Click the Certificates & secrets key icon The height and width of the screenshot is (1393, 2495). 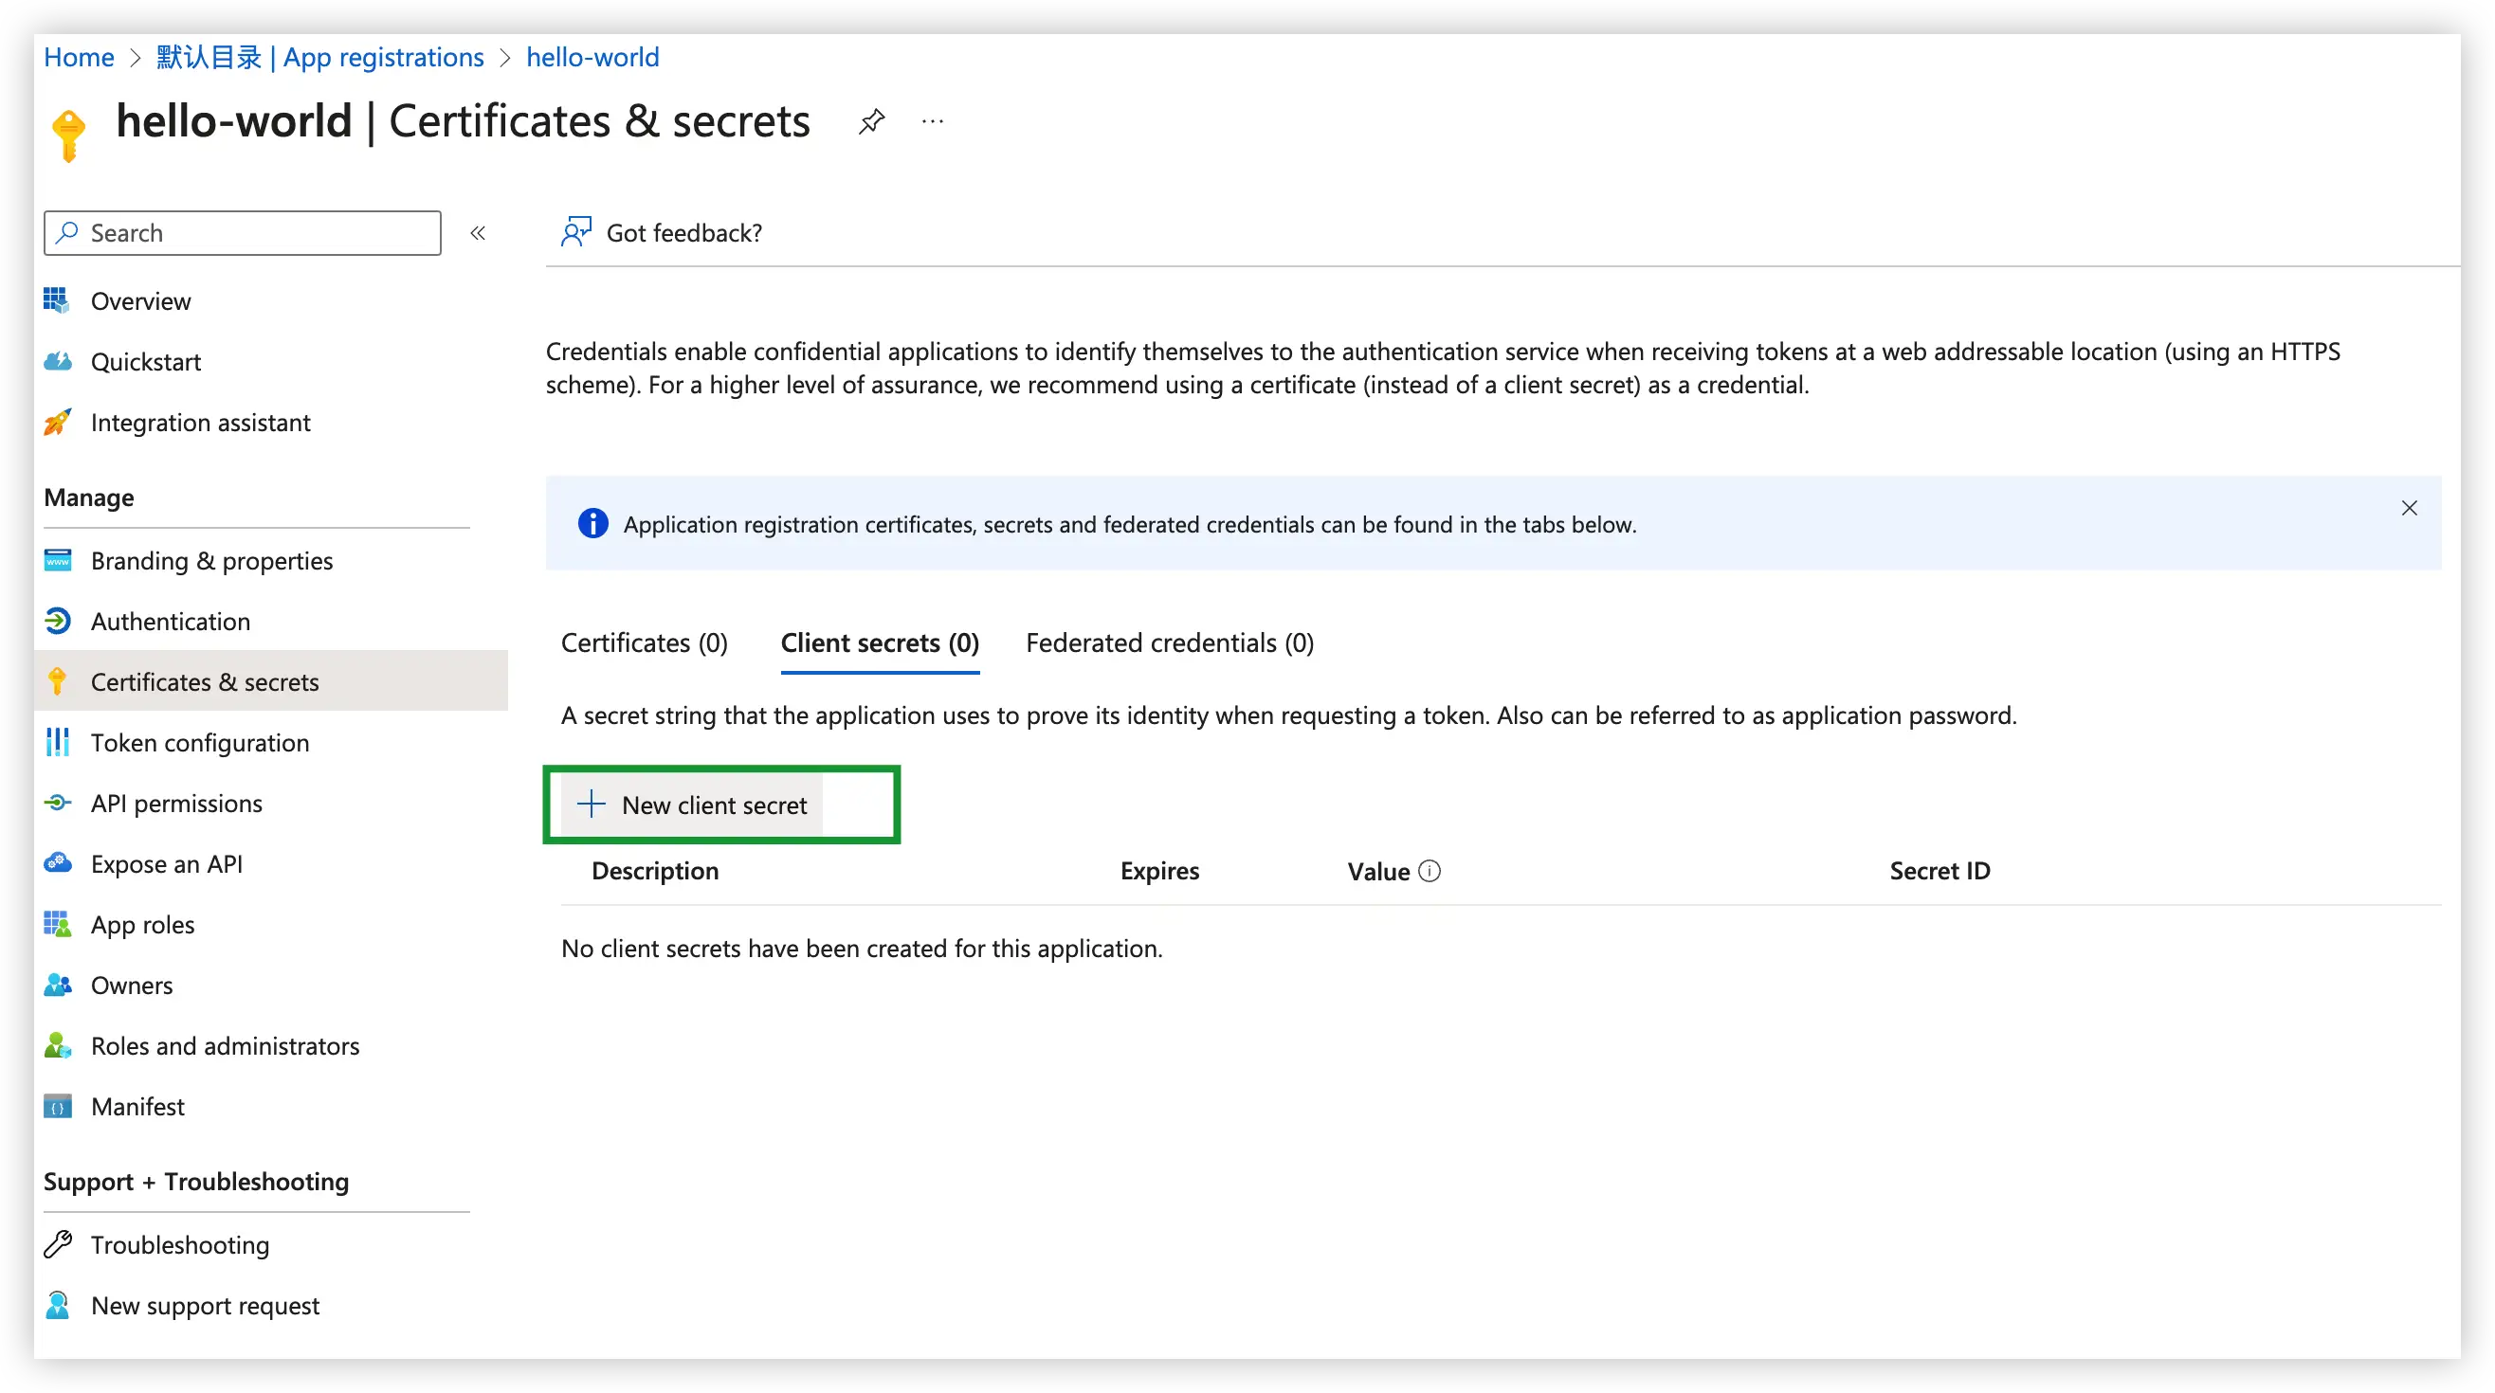pos(57,682)
